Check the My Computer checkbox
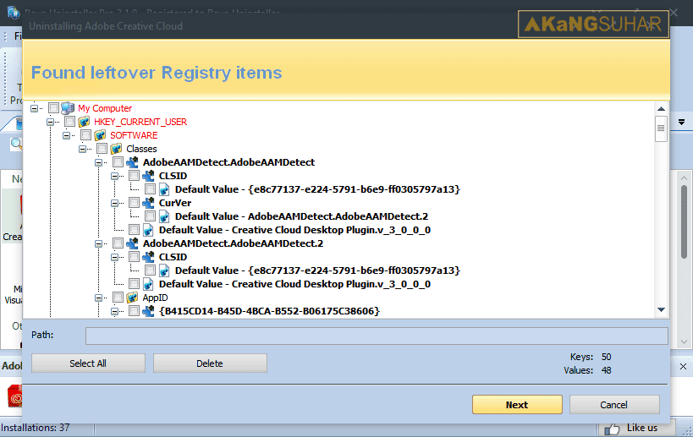The image size is (693, 437). 53,107
